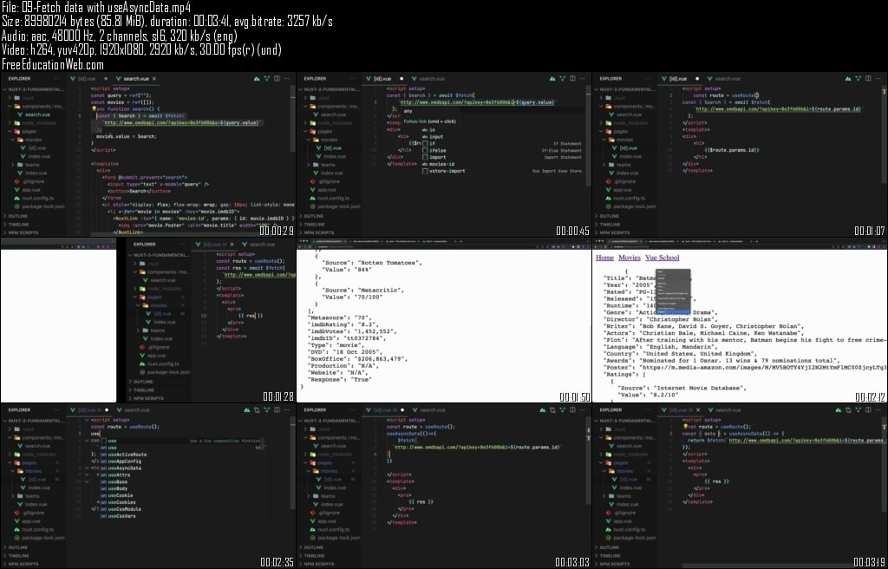Click the Home link in the 00:02:12 frame
888x569 pixels.
pos(604,258)
